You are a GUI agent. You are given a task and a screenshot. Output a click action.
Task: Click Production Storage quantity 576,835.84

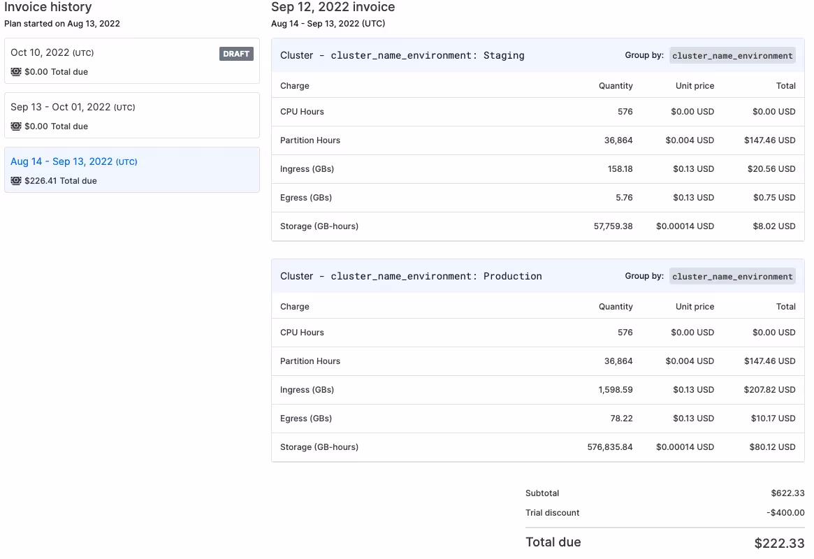[x=610, y=447]
